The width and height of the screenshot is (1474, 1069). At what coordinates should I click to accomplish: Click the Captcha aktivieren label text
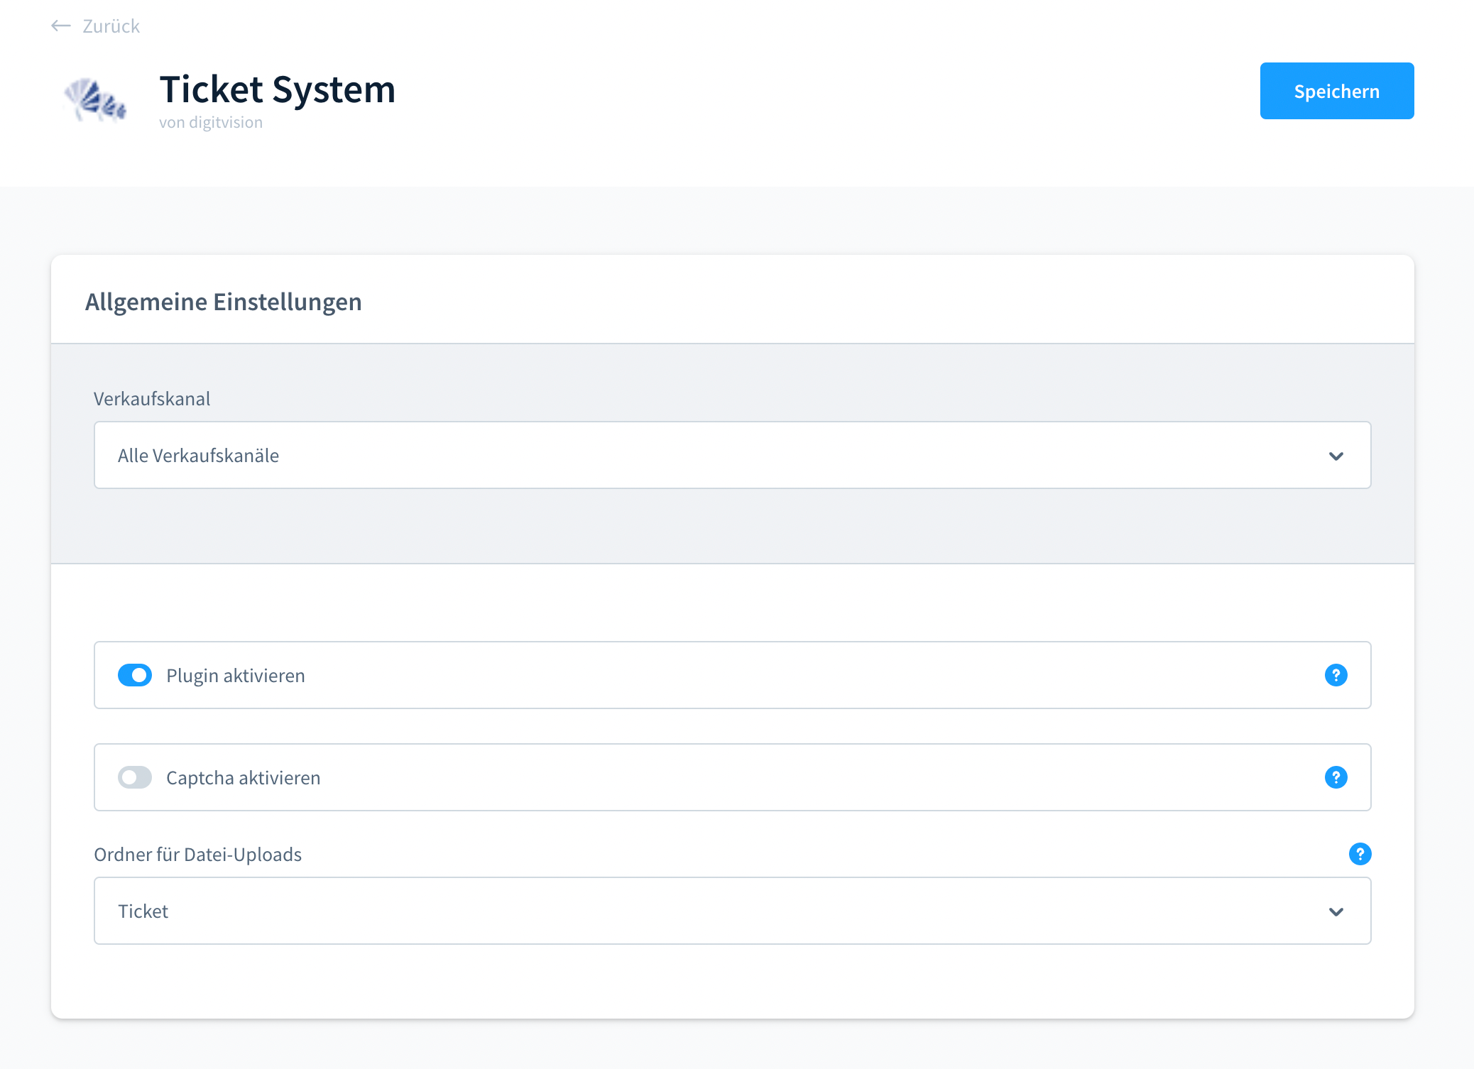[244, 778]
